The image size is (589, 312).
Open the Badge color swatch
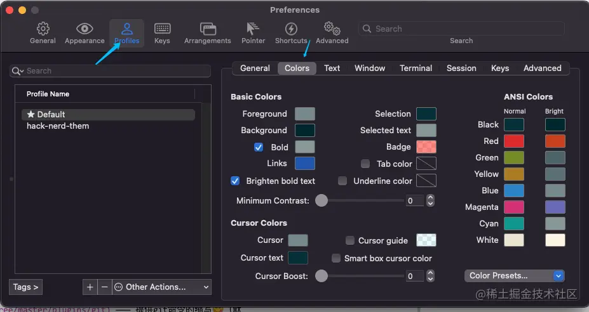click(x=426, y=147)
